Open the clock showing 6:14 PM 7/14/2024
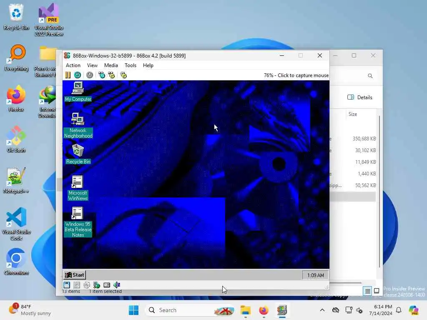Screen dimensions: 427x320 (381, 310)
